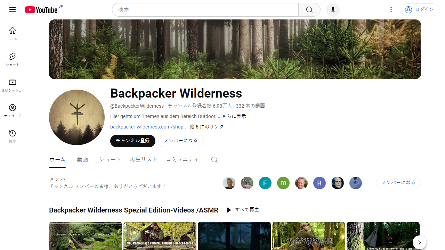Click blue メンバーになる in members section
445x250 pixels.
tap(398, 183)
